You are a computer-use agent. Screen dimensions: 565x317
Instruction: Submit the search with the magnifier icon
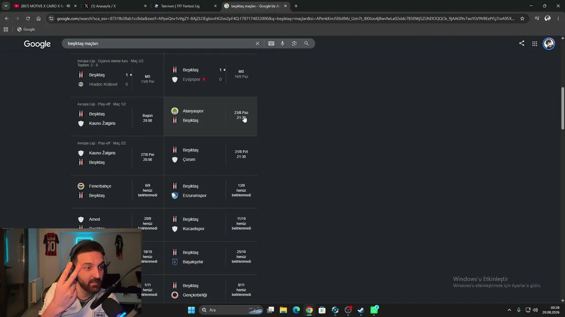click(x=306, y=44)
